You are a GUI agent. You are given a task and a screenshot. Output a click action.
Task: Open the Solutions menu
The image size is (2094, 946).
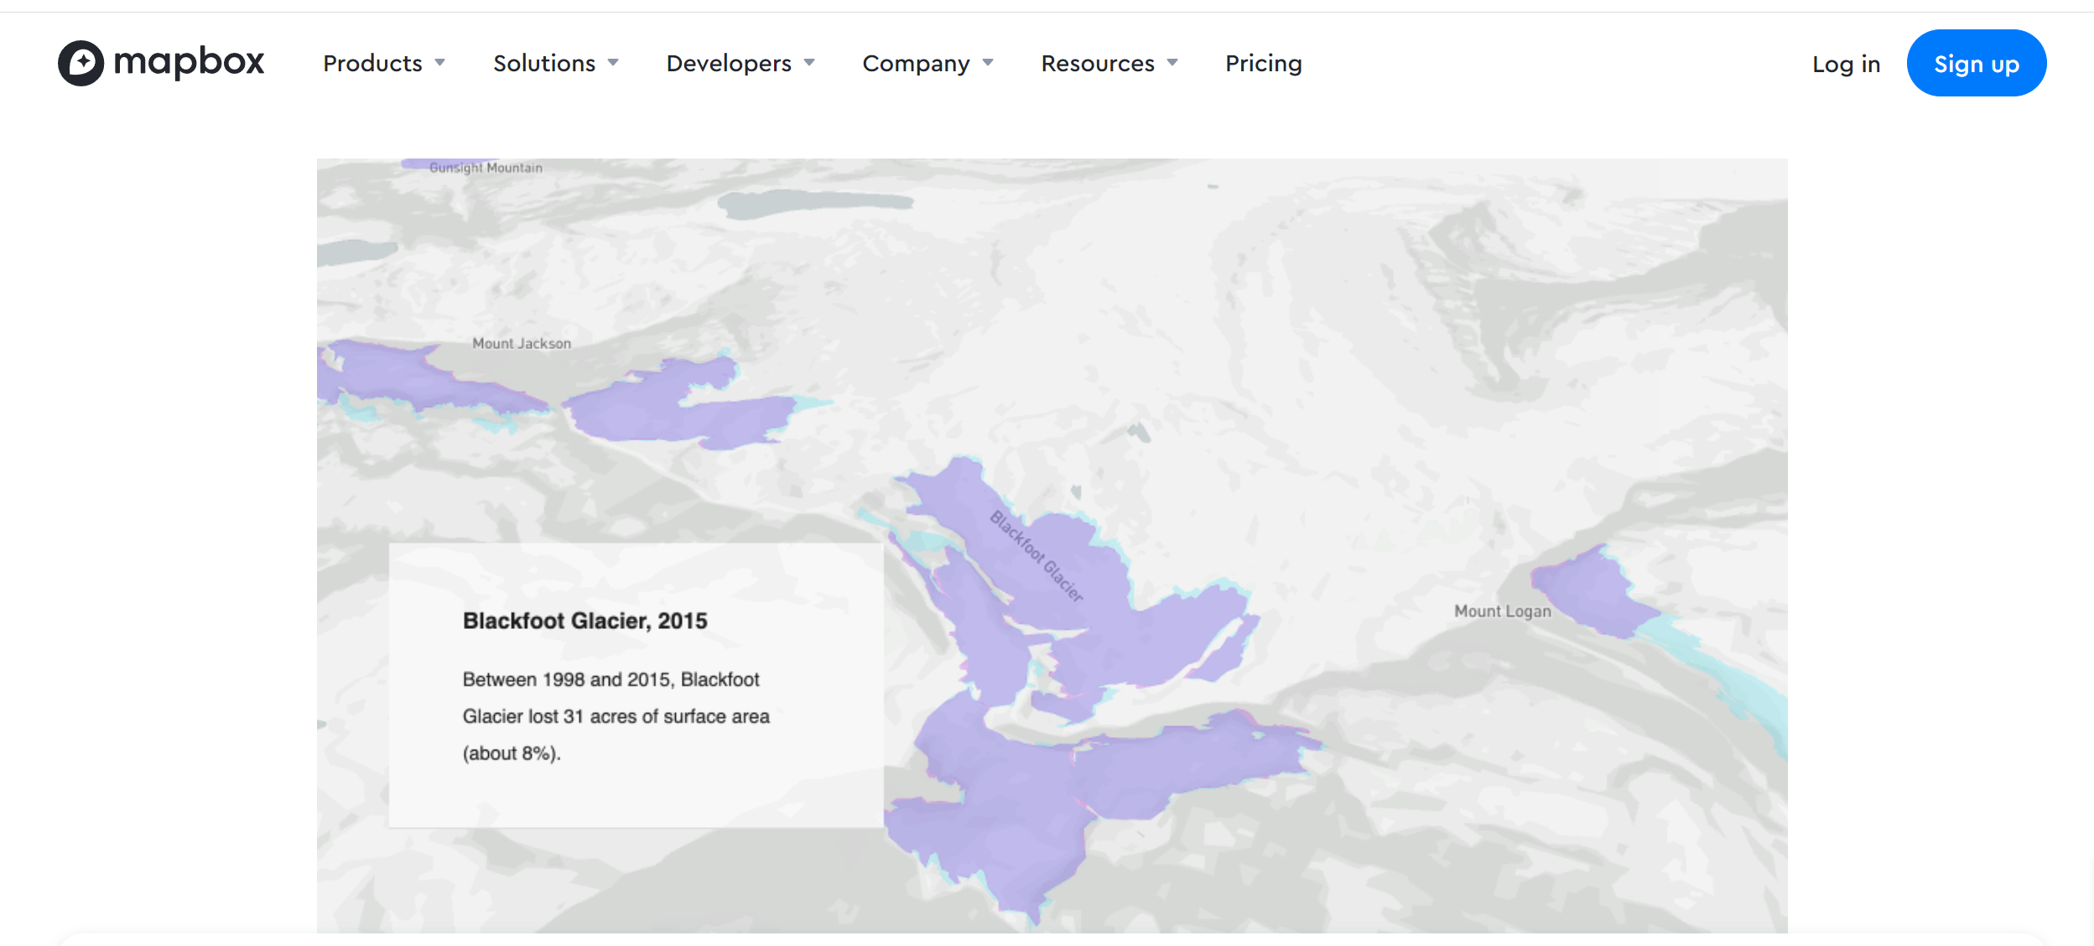click(543, 64)
